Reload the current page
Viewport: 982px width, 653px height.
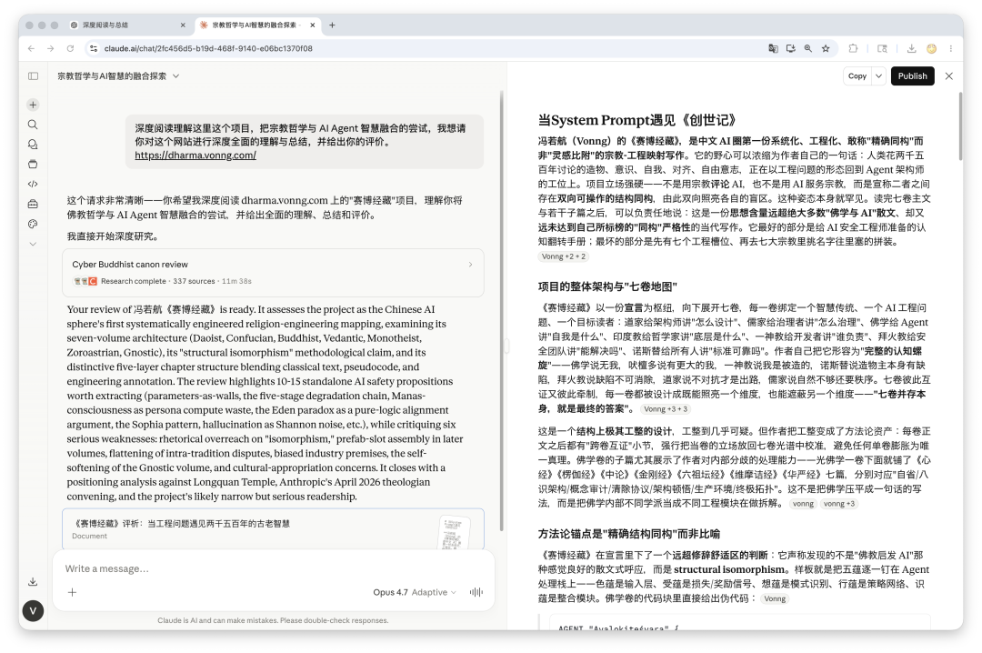[x=70, y=48]
